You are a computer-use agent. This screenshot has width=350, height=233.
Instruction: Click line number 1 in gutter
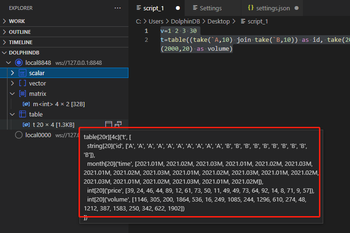coord(146,31)
